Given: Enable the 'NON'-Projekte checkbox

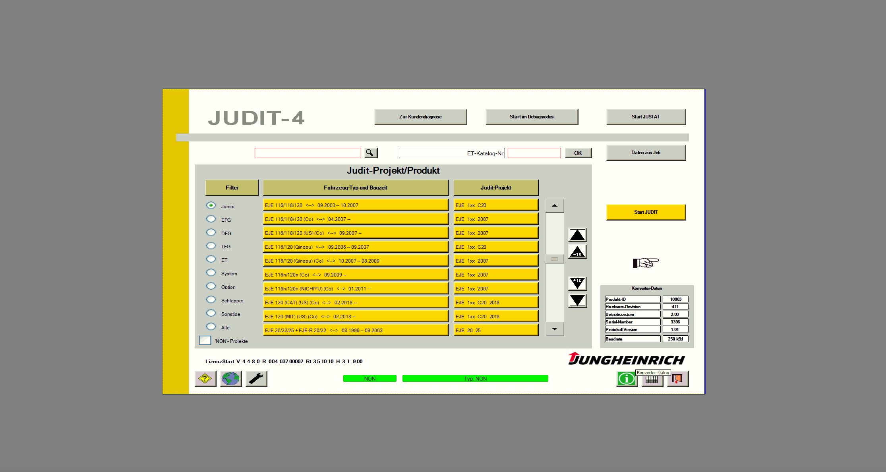Looking at the screenshot, I should (205, 340).
